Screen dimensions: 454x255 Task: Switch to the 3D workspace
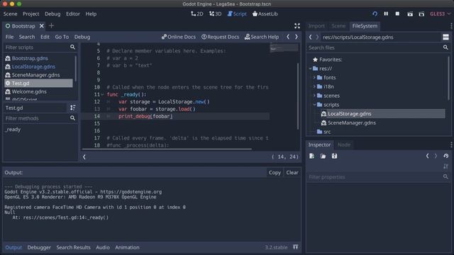click(x=215, y=14)
